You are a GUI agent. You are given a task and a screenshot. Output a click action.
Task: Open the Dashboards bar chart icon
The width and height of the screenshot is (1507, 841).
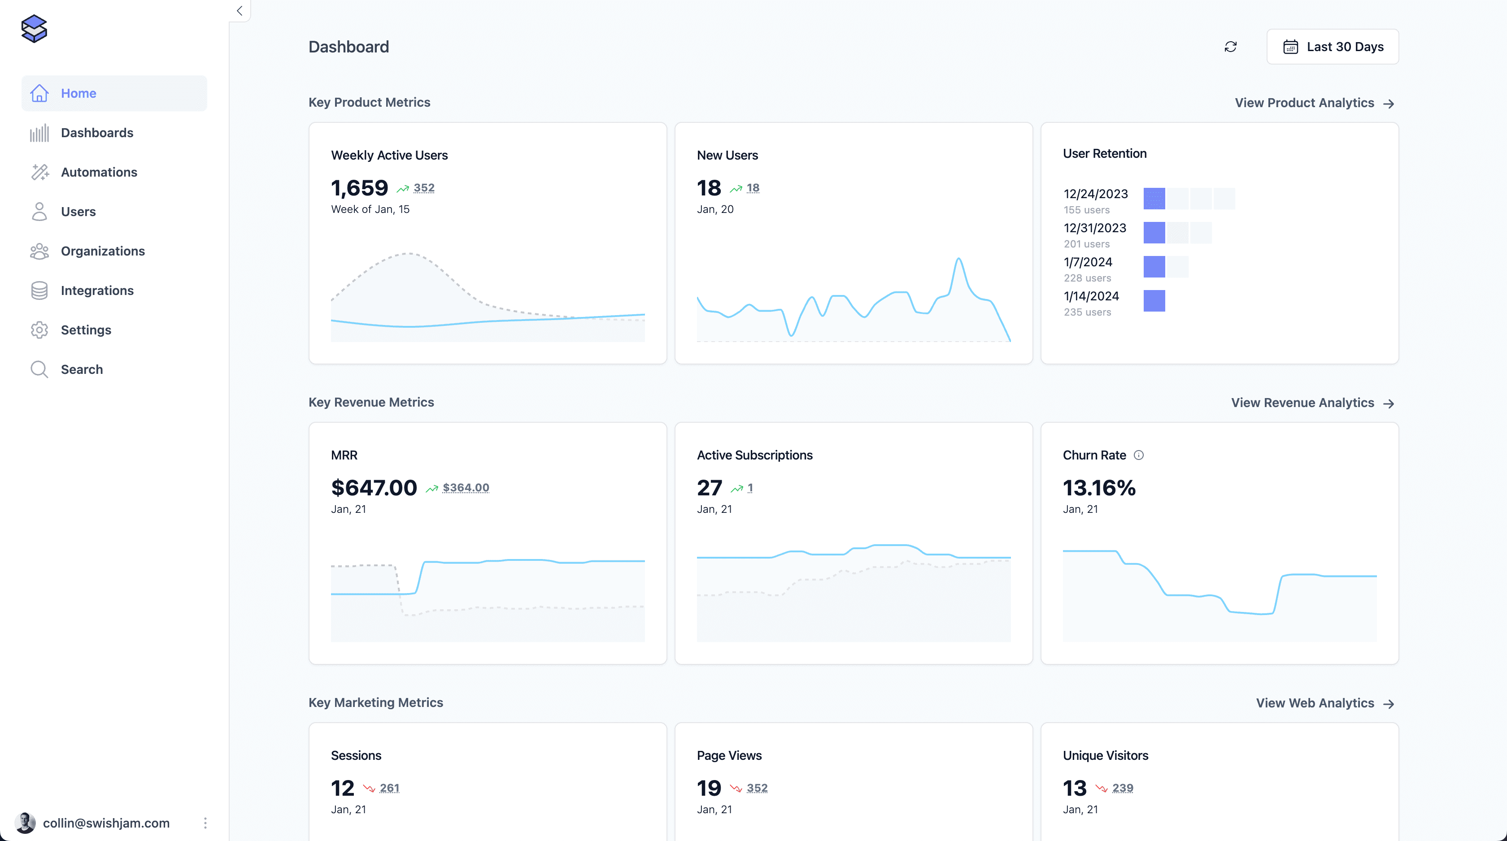39,133
